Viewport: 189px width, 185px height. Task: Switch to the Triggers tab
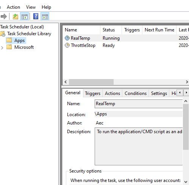(x=92, y=93)
